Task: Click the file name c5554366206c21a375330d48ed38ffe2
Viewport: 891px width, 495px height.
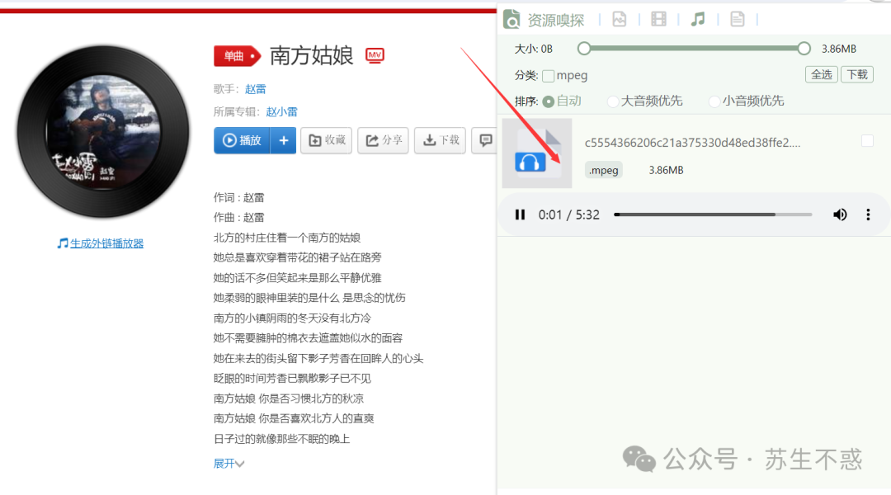Action: (692, 143)
